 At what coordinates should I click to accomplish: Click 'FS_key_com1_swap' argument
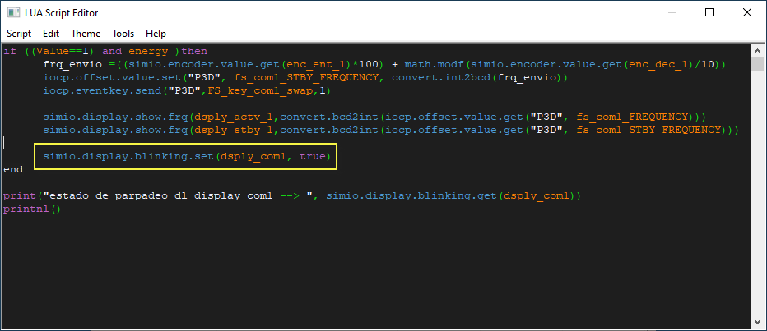(x=260, y=91)
